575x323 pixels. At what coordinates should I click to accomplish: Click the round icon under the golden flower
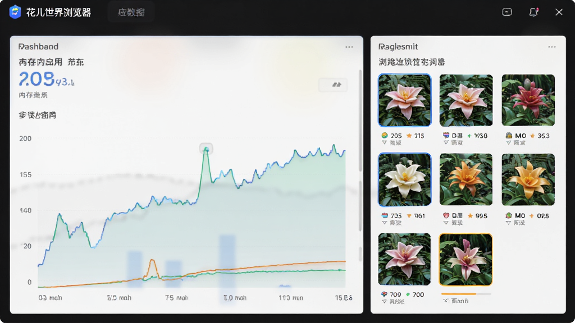[x=509, y=216]
